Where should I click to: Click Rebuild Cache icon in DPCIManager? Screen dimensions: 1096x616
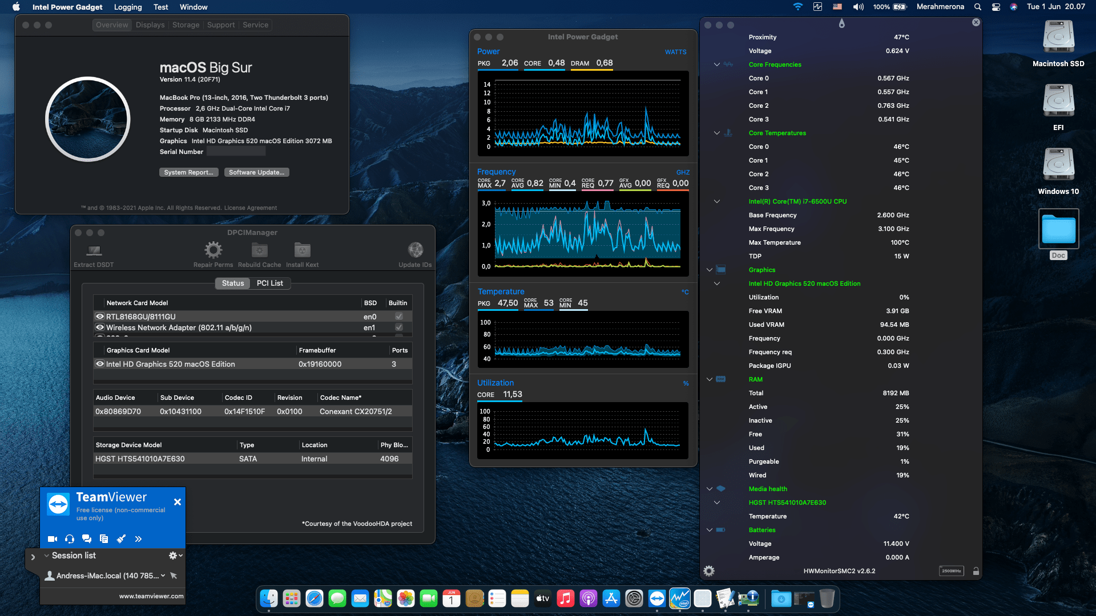point(259,250)
